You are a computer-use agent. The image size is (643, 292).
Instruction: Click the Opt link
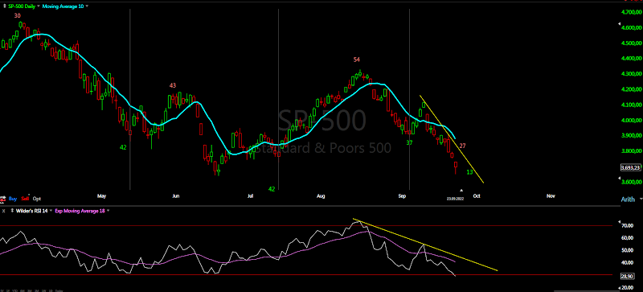click(37, 199)
